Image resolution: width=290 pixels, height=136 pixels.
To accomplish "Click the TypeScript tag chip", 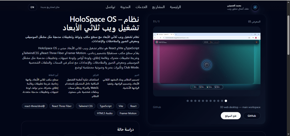I will click(x=106, y=106).
